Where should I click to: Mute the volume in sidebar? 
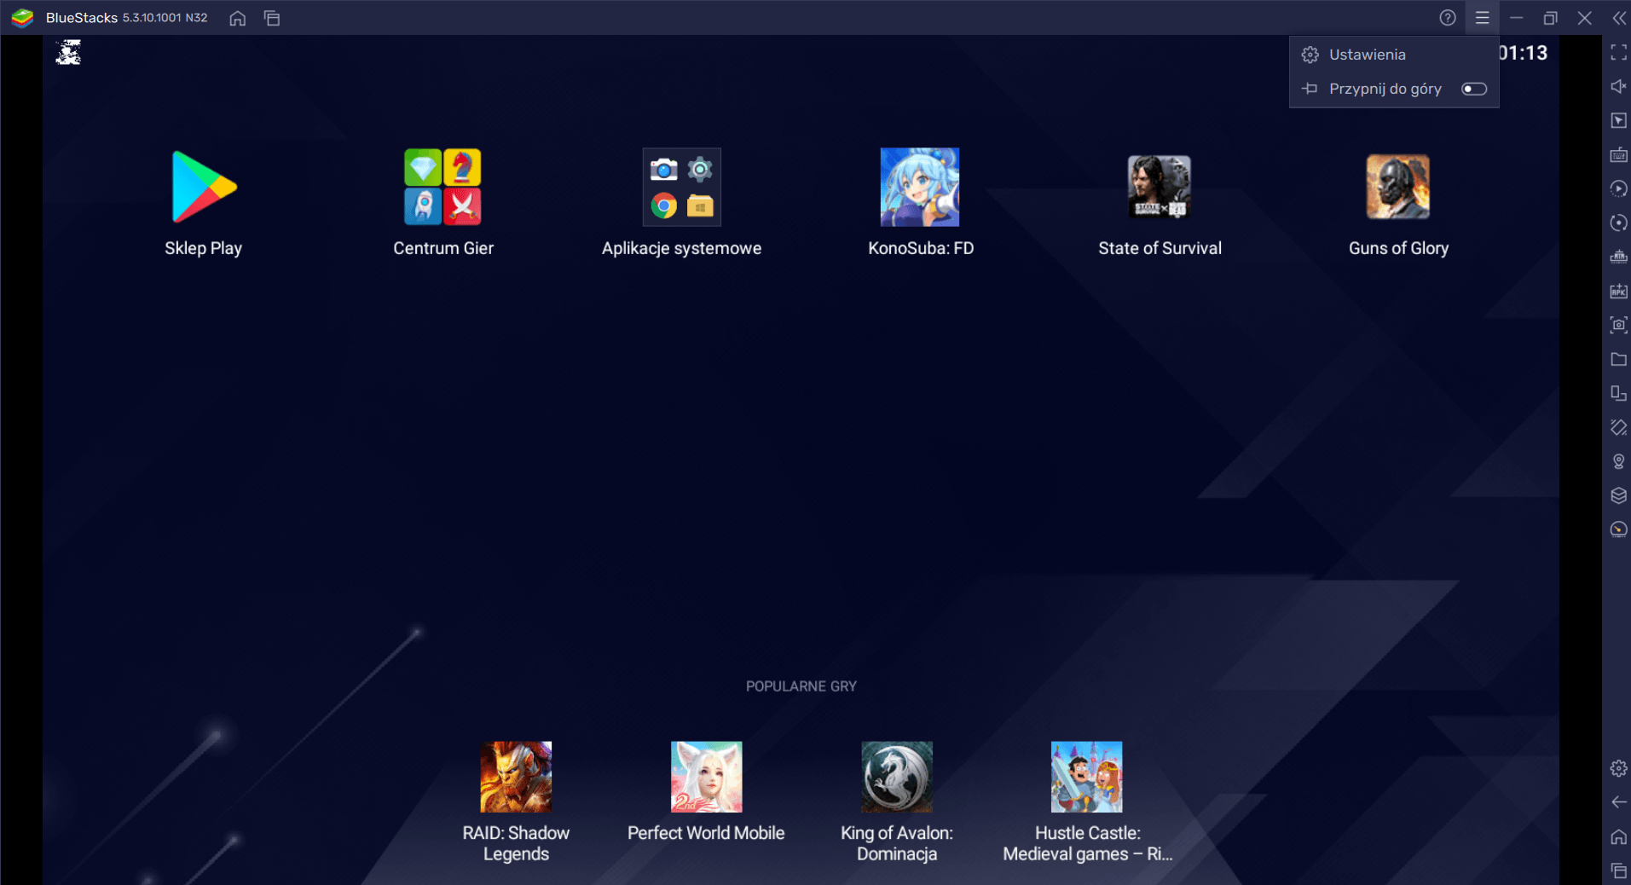coord(1618,87)
